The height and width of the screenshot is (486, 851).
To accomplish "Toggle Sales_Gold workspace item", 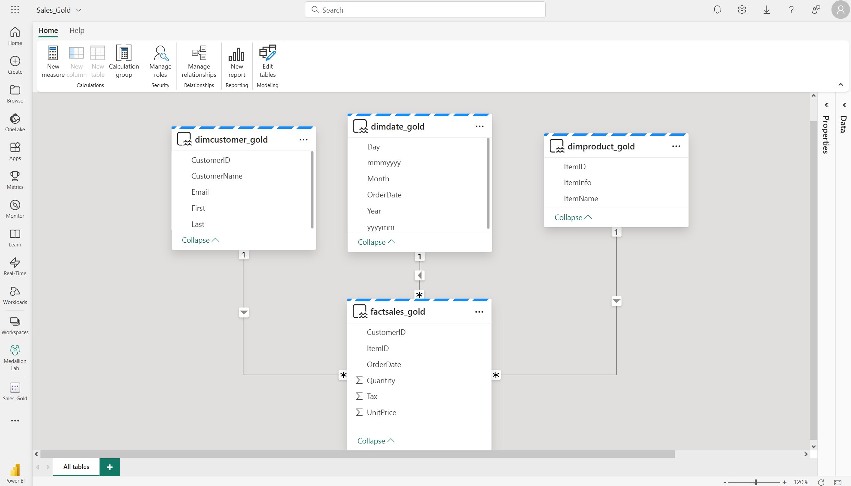I will pyautogui.click(x=15, y=391).
